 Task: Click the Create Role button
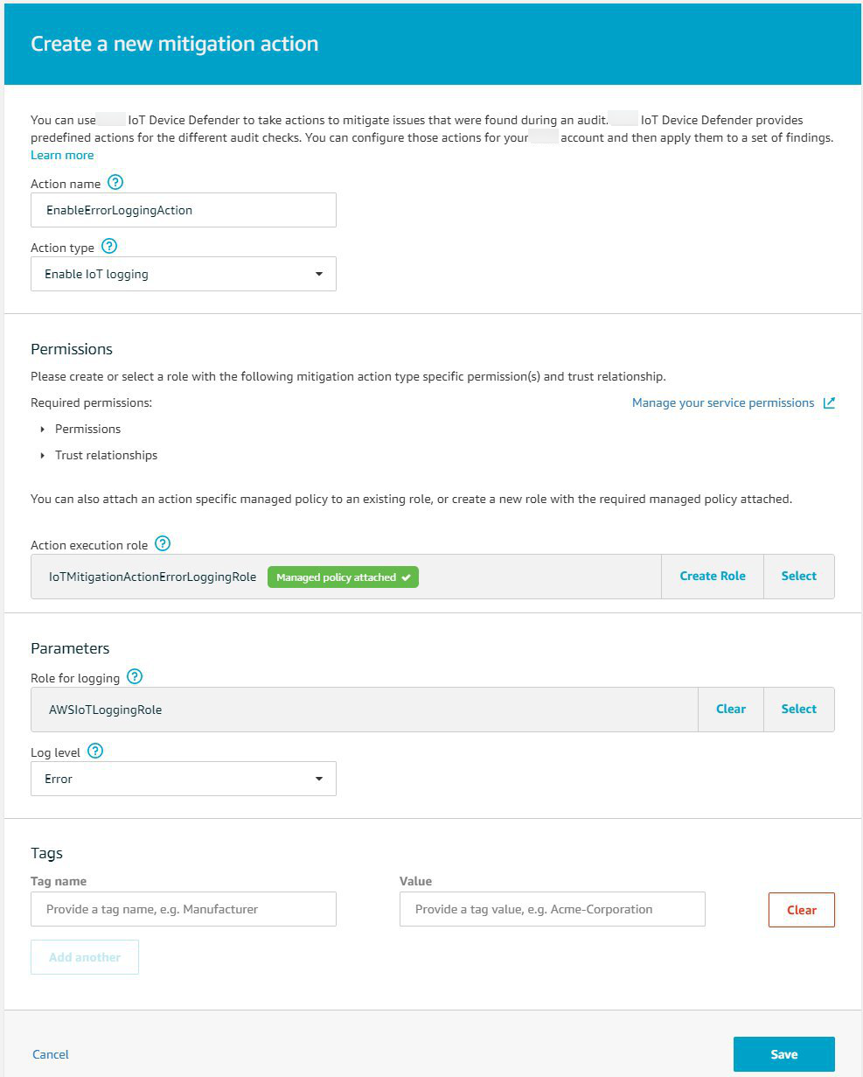[x=713, y=577]
